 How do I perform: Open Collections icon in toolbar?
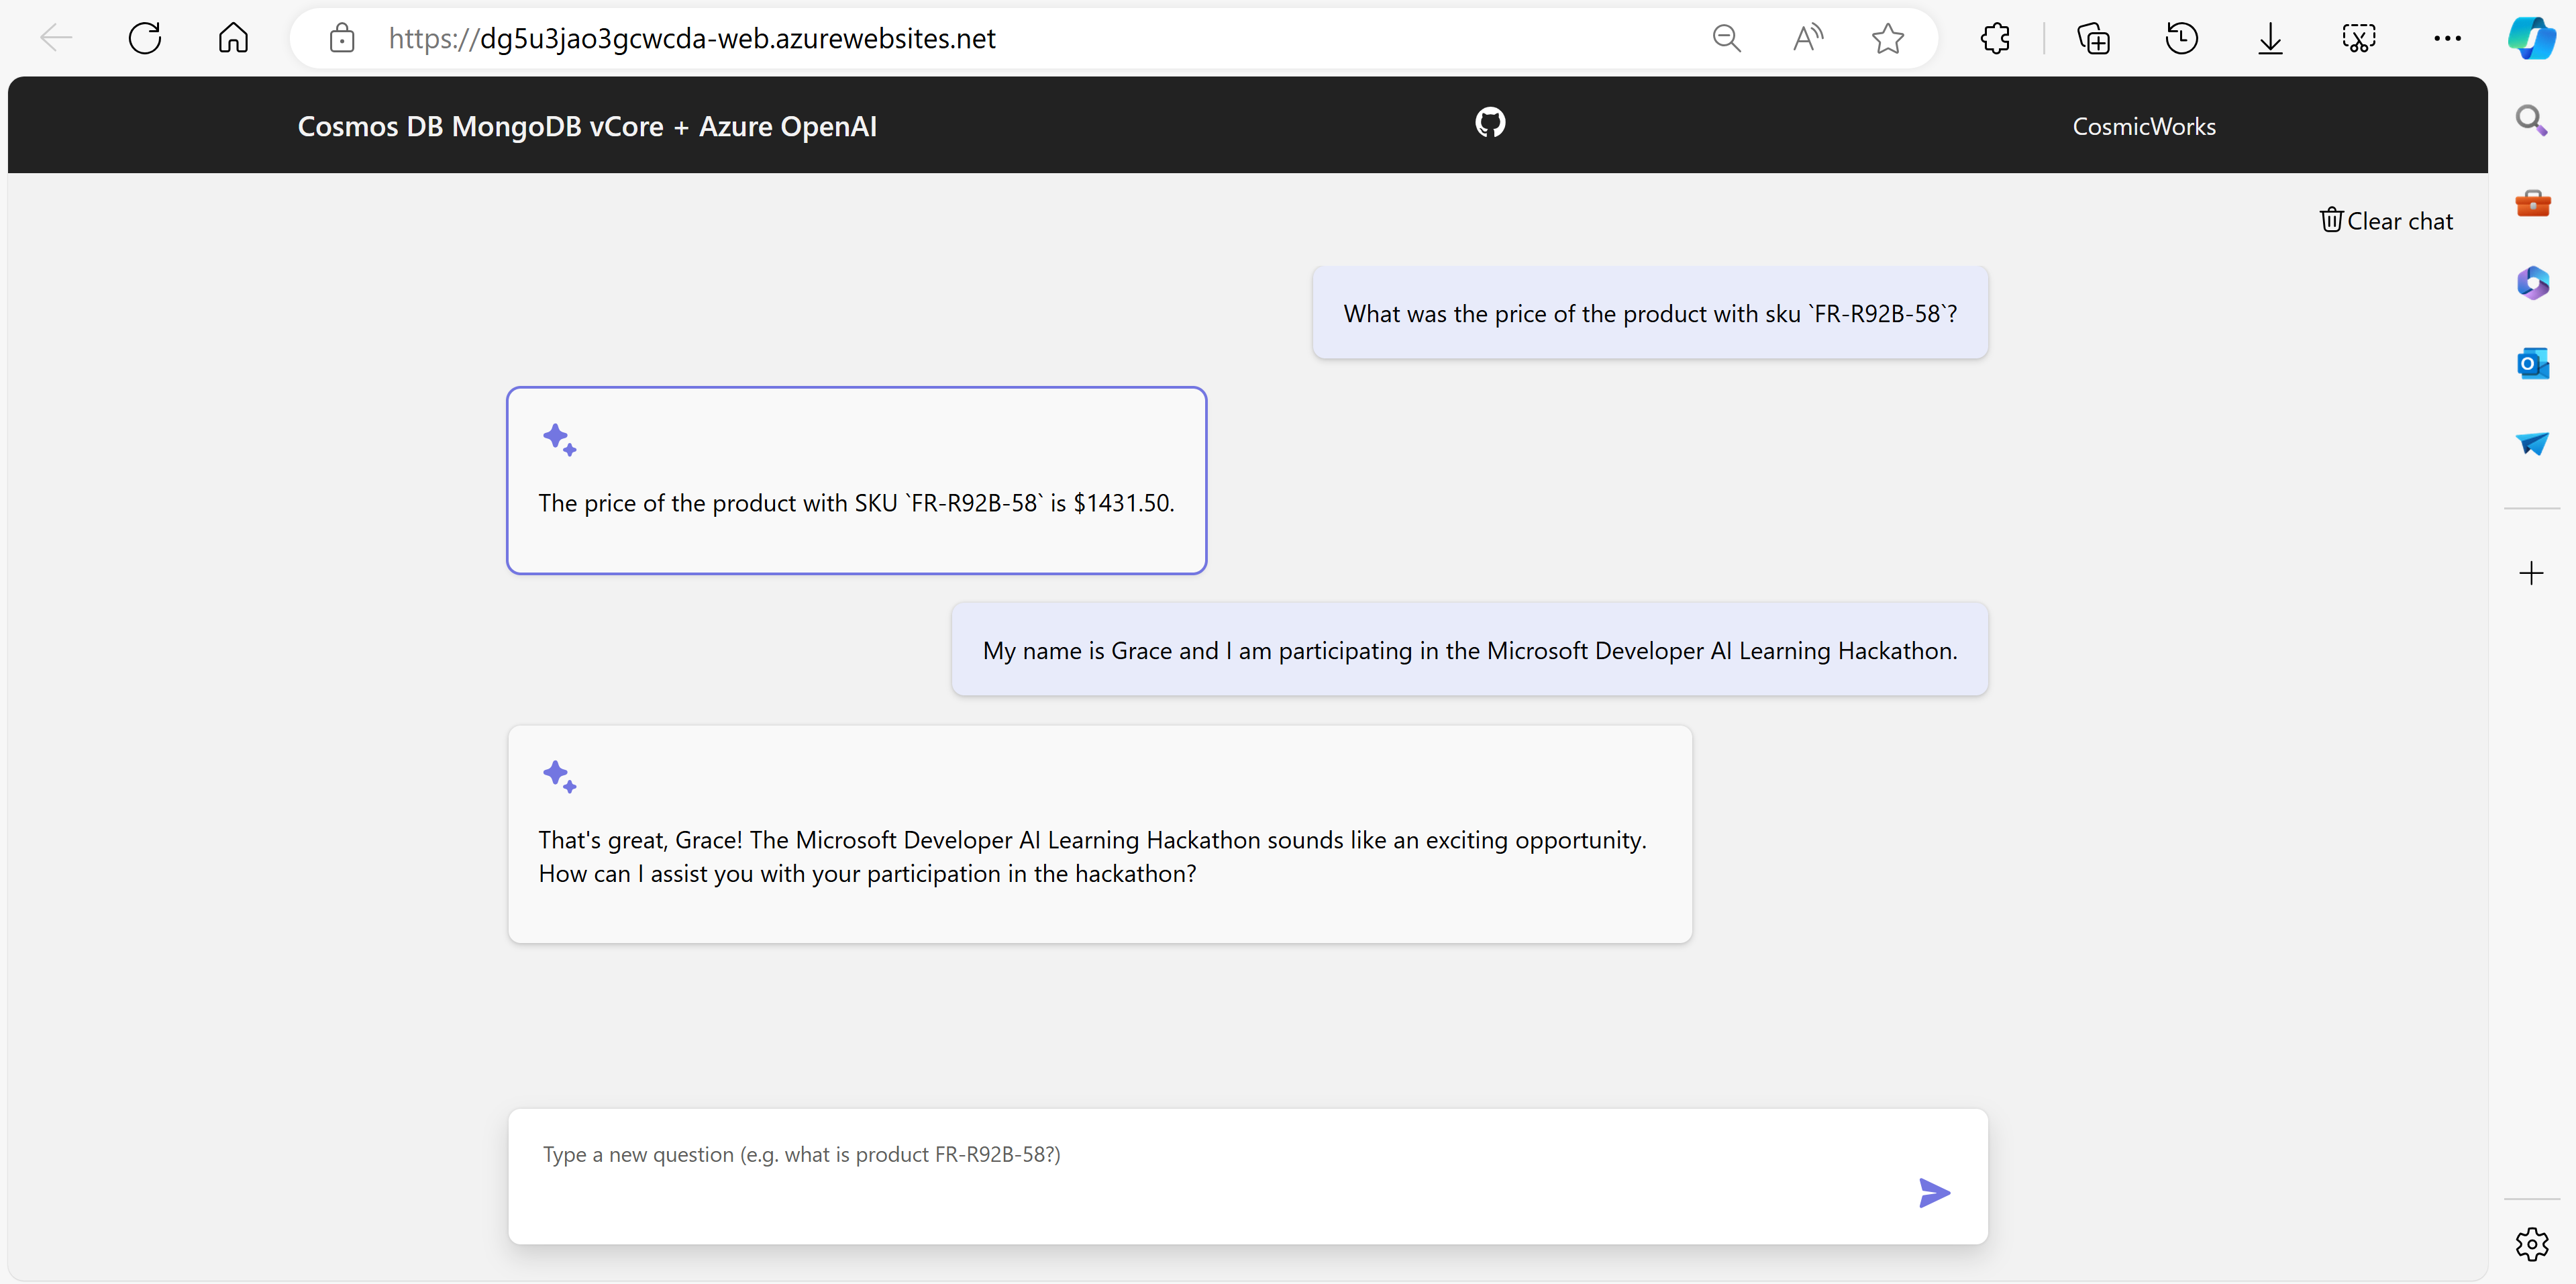[x=2093, y=39]
